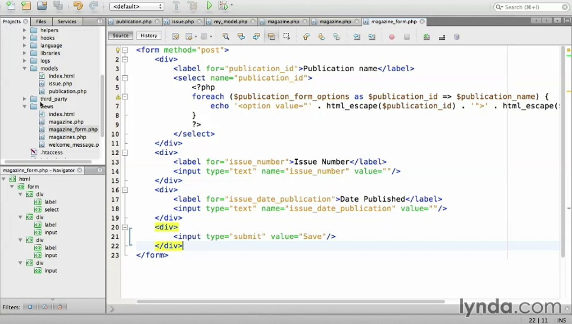Click the Save All icon
This screenshot has height=324, width=572.
(x=58, y=6)
